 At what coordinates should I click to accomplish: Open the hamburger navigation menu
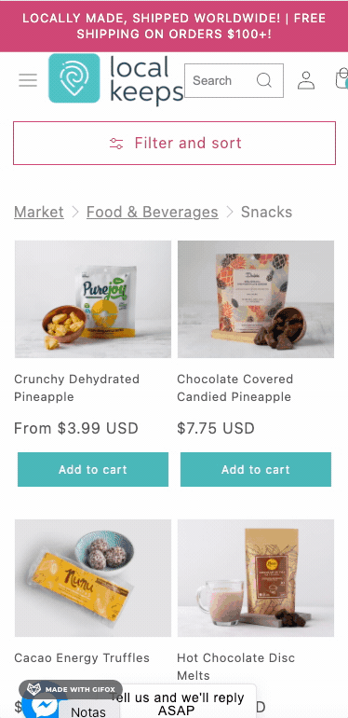(x=28, y=80)
